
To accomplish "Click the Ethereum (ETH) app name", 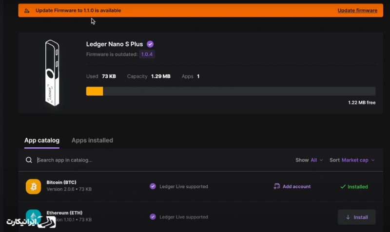I will tap(64, 213).
